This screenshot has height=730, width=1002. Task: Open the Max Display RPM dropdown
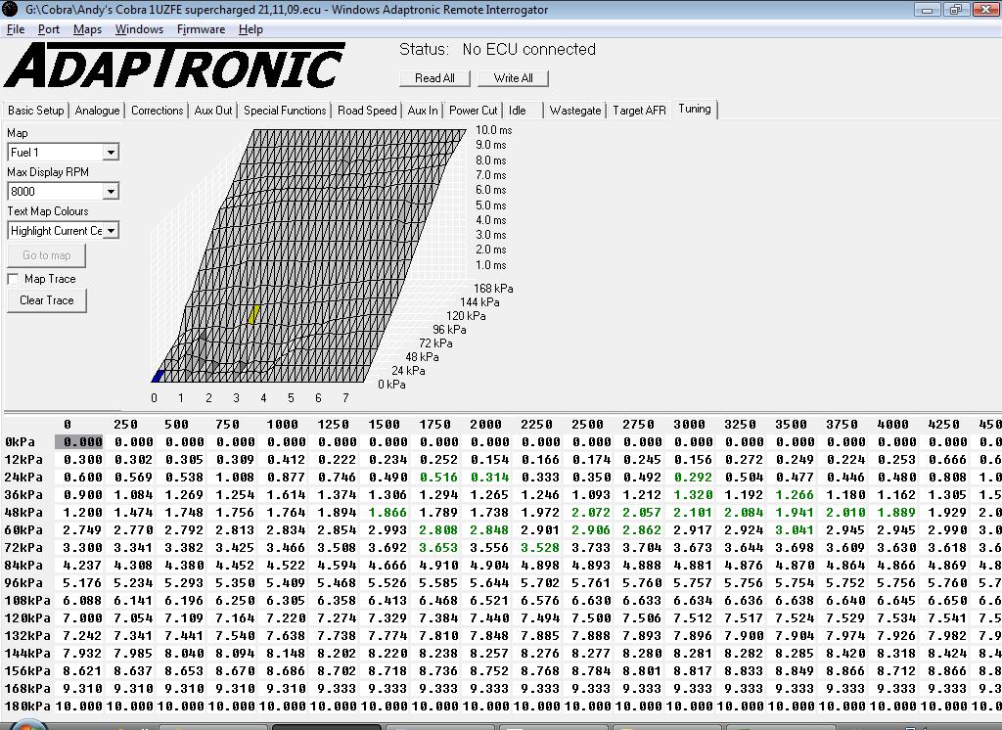[111, 191]
